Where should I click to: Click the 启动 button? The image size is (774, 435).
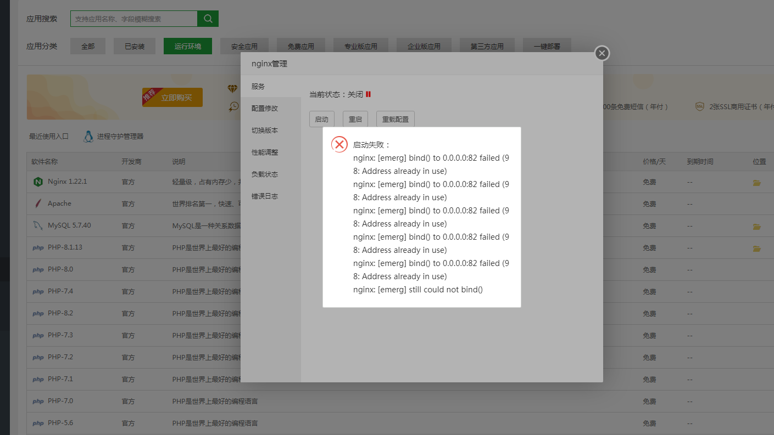click(x=322, y=119)
